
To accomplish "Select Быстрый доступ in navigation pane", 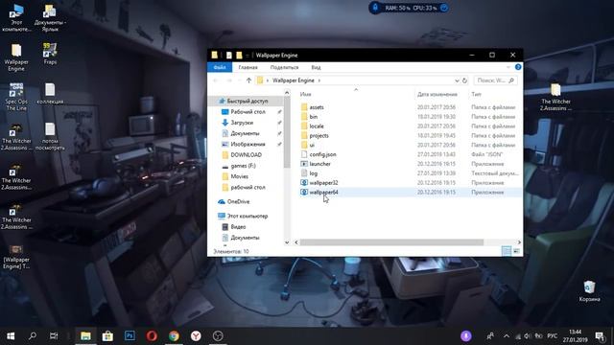I will (x=247, y=101).
